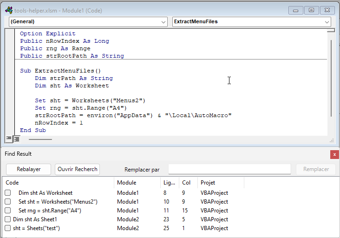Click the 'End Sub' line
The height and width of the screenshot is (238, 340).
coord(33,130)
